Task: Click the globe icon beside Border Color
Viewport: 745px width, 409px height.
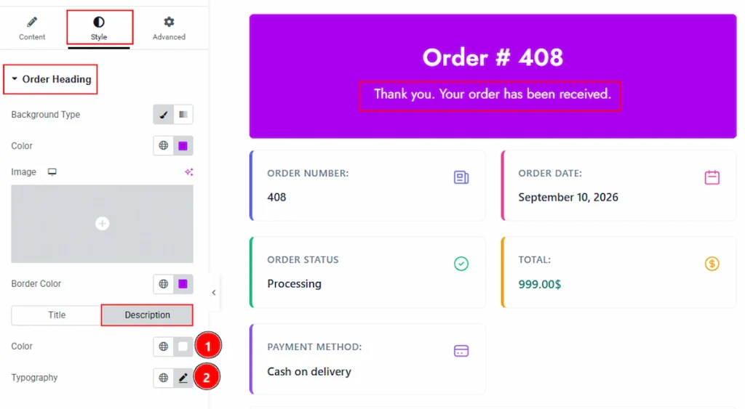Action: click(x=164, y=284)
